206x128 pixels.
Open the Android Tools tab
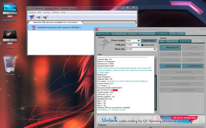185,41
